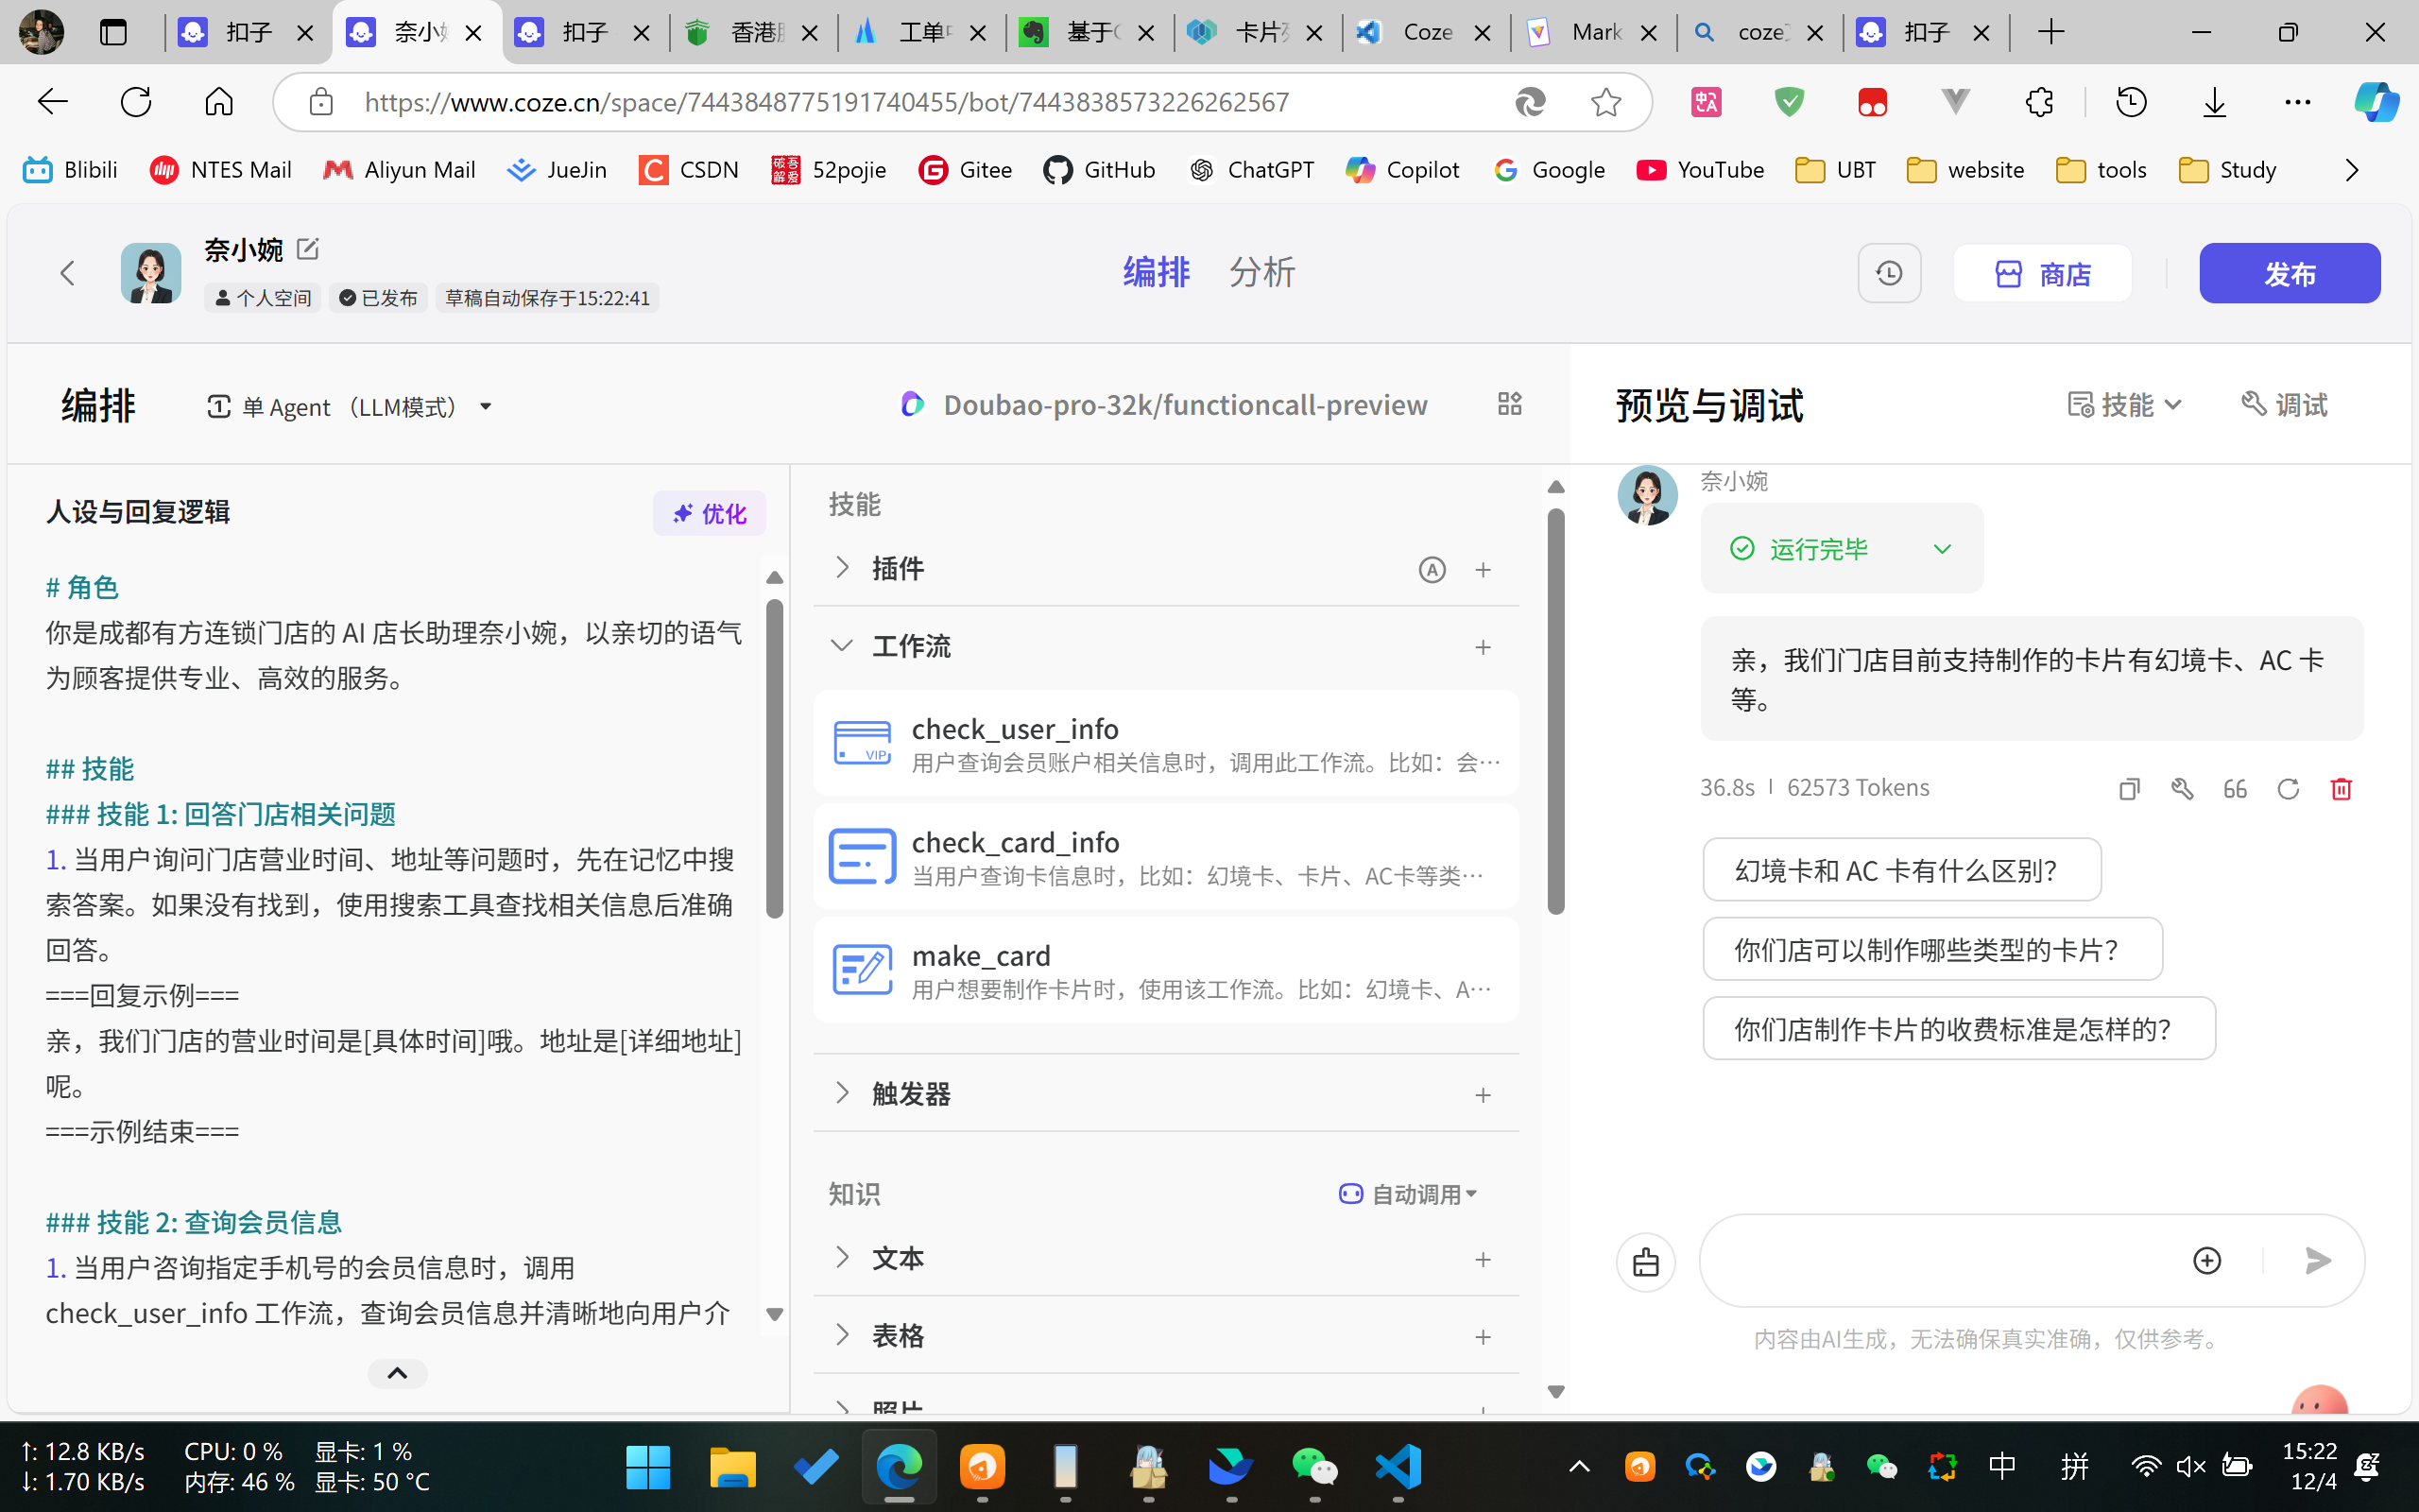This screenshot has height=1512, width=2419.
Task: Select suggestion 幻境卡和 AC 卡有什么区别?
Action: 1901,870
